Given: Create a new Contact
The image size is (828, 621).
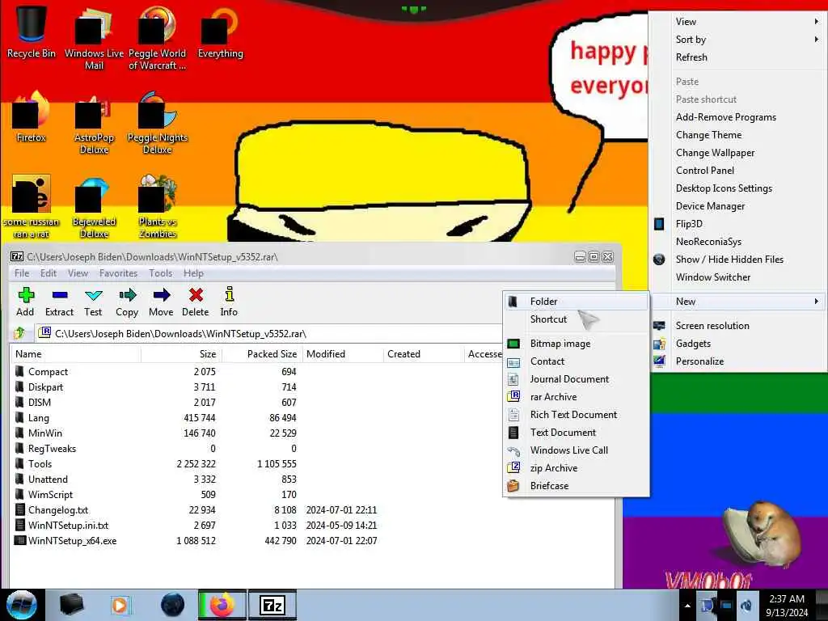Looking at the screenshot, I should 576,361.
